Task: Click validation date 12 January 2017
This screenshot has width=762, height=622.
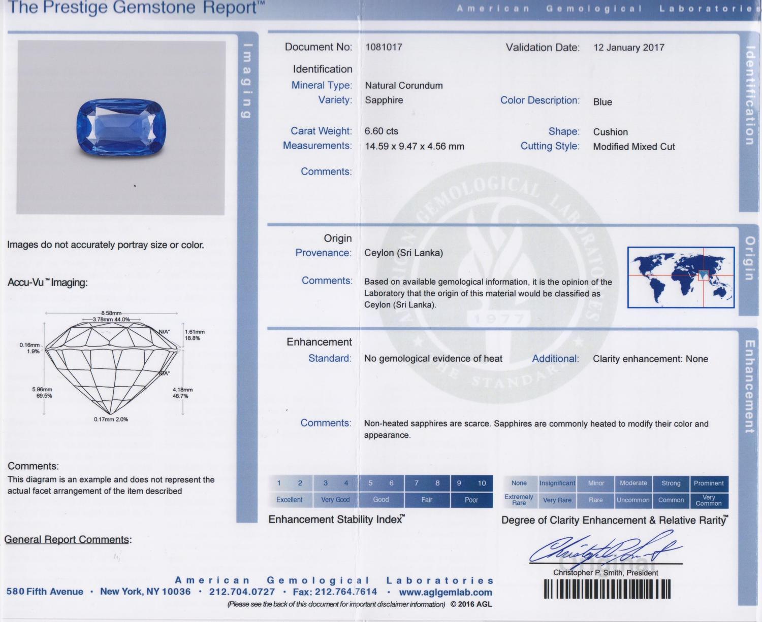Action: tap(629, 48)
